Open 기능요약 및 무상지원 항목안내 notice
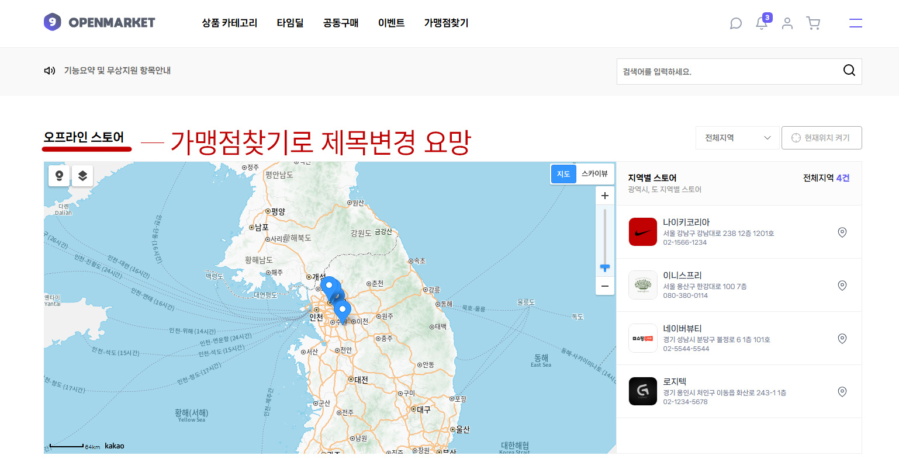 tap(117, 71)
